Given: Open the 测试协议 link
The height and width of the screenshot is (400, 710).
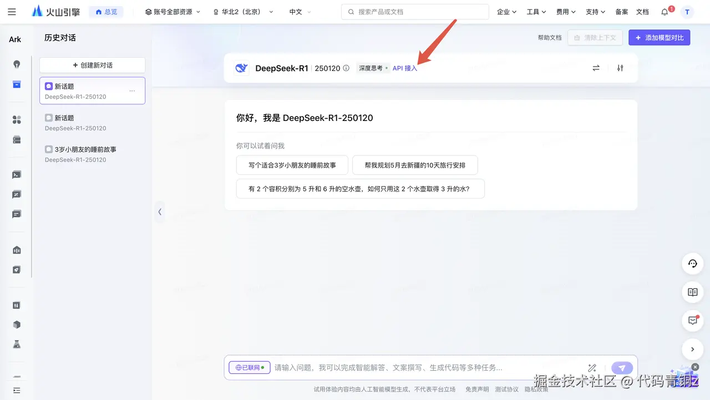Looking at the screenshot, I should pyautogui.click(x=507, y=389).
